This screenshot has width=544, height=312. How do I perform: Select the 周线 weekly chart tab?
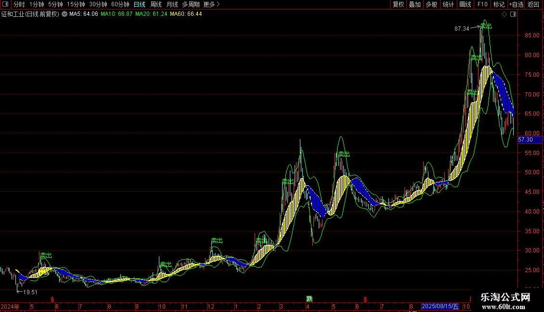[156, 4]
